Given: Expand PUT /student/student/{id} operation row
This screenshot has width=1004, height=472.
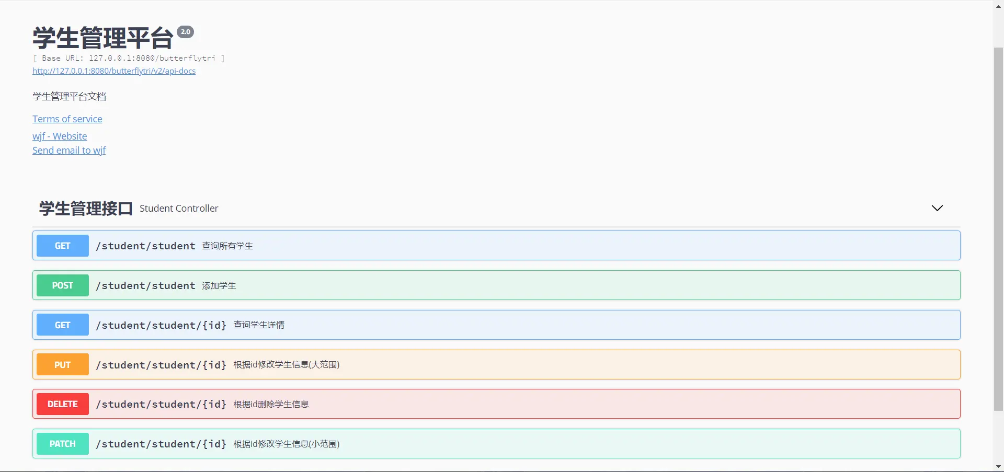Looking at the screenshot, I should pyautogui.click(x=496, y=365).
